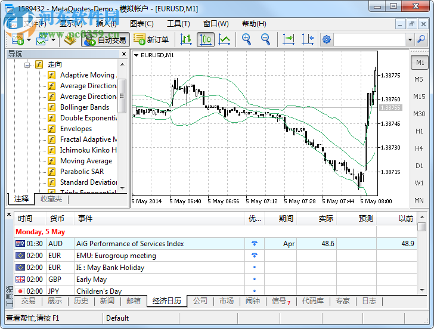Open the 新闻 news tab

[107, 301]
